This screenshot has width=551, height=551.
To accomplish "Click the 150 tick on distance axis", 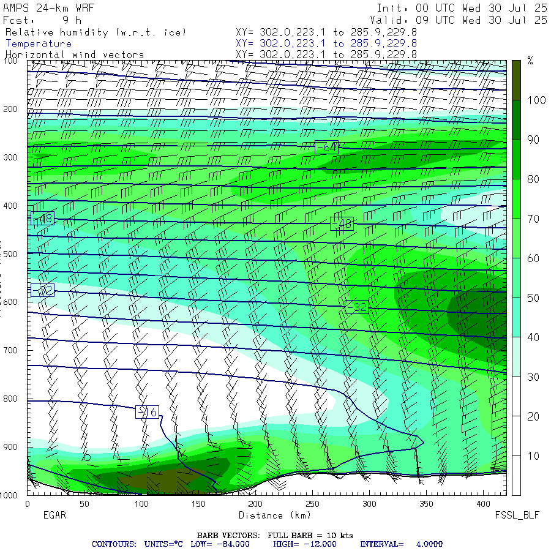I will 198,504.
